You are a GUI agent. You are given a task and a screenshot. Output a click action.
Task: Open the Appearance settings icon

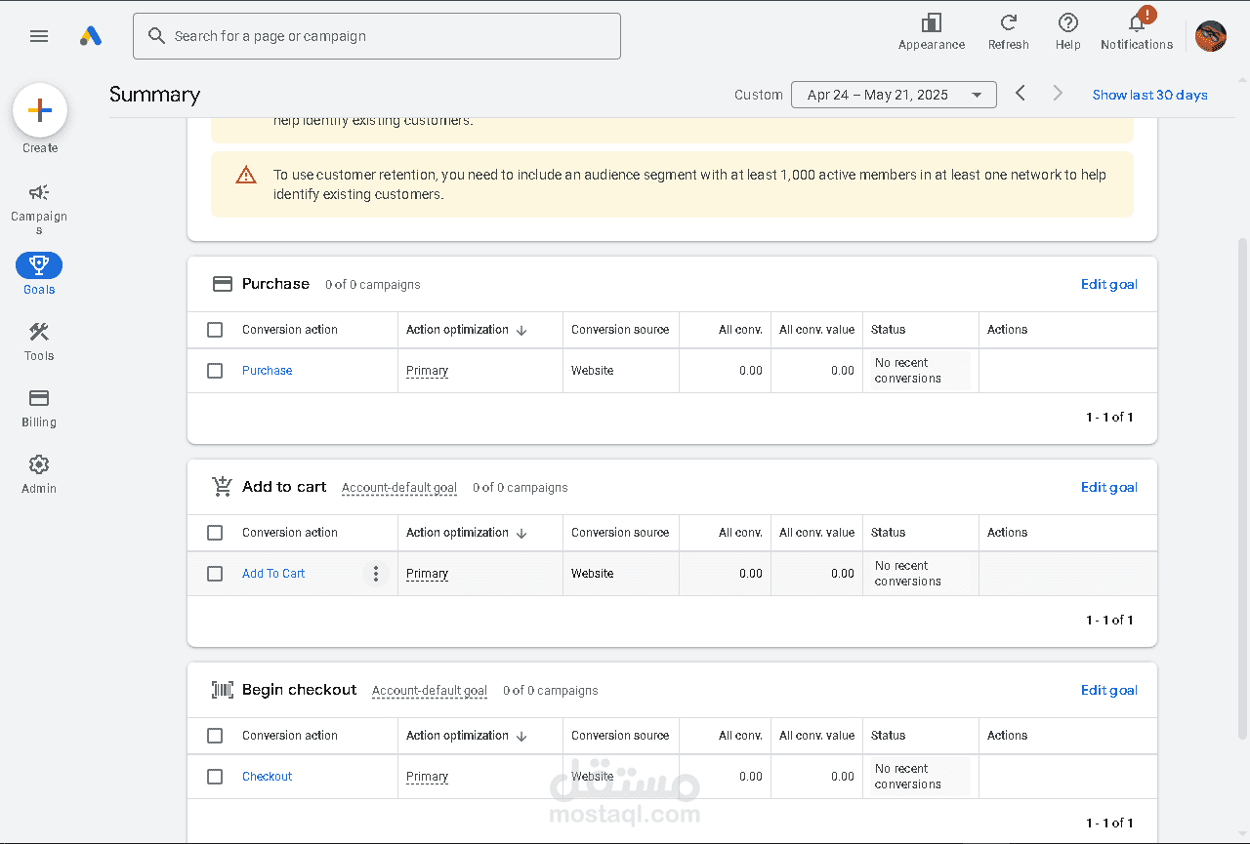point(931,23)
